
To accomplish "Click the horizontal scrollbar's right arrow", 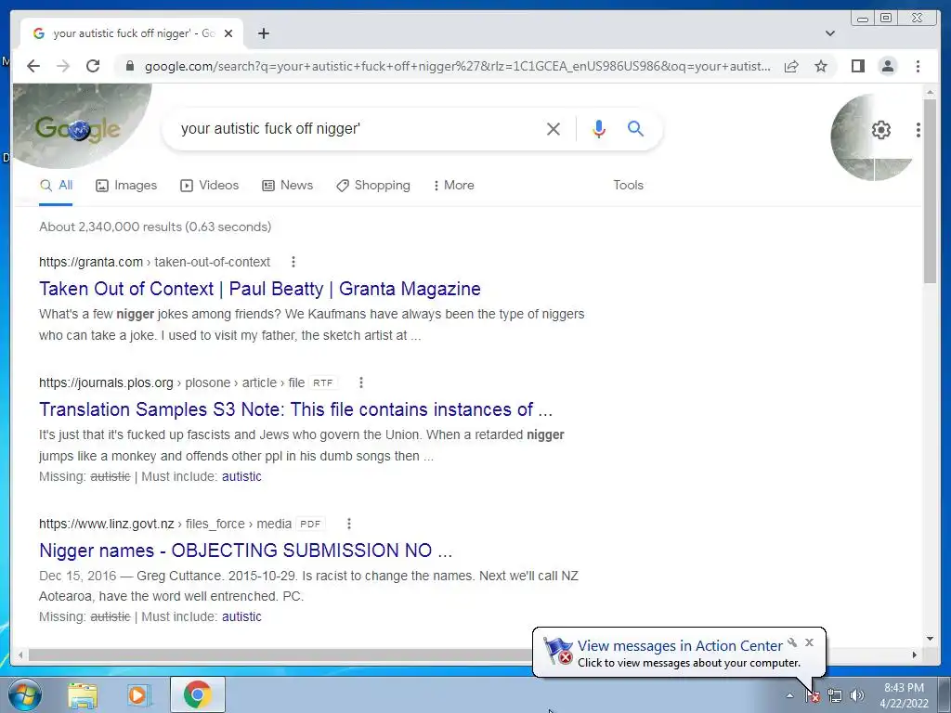I will (915, 655).
